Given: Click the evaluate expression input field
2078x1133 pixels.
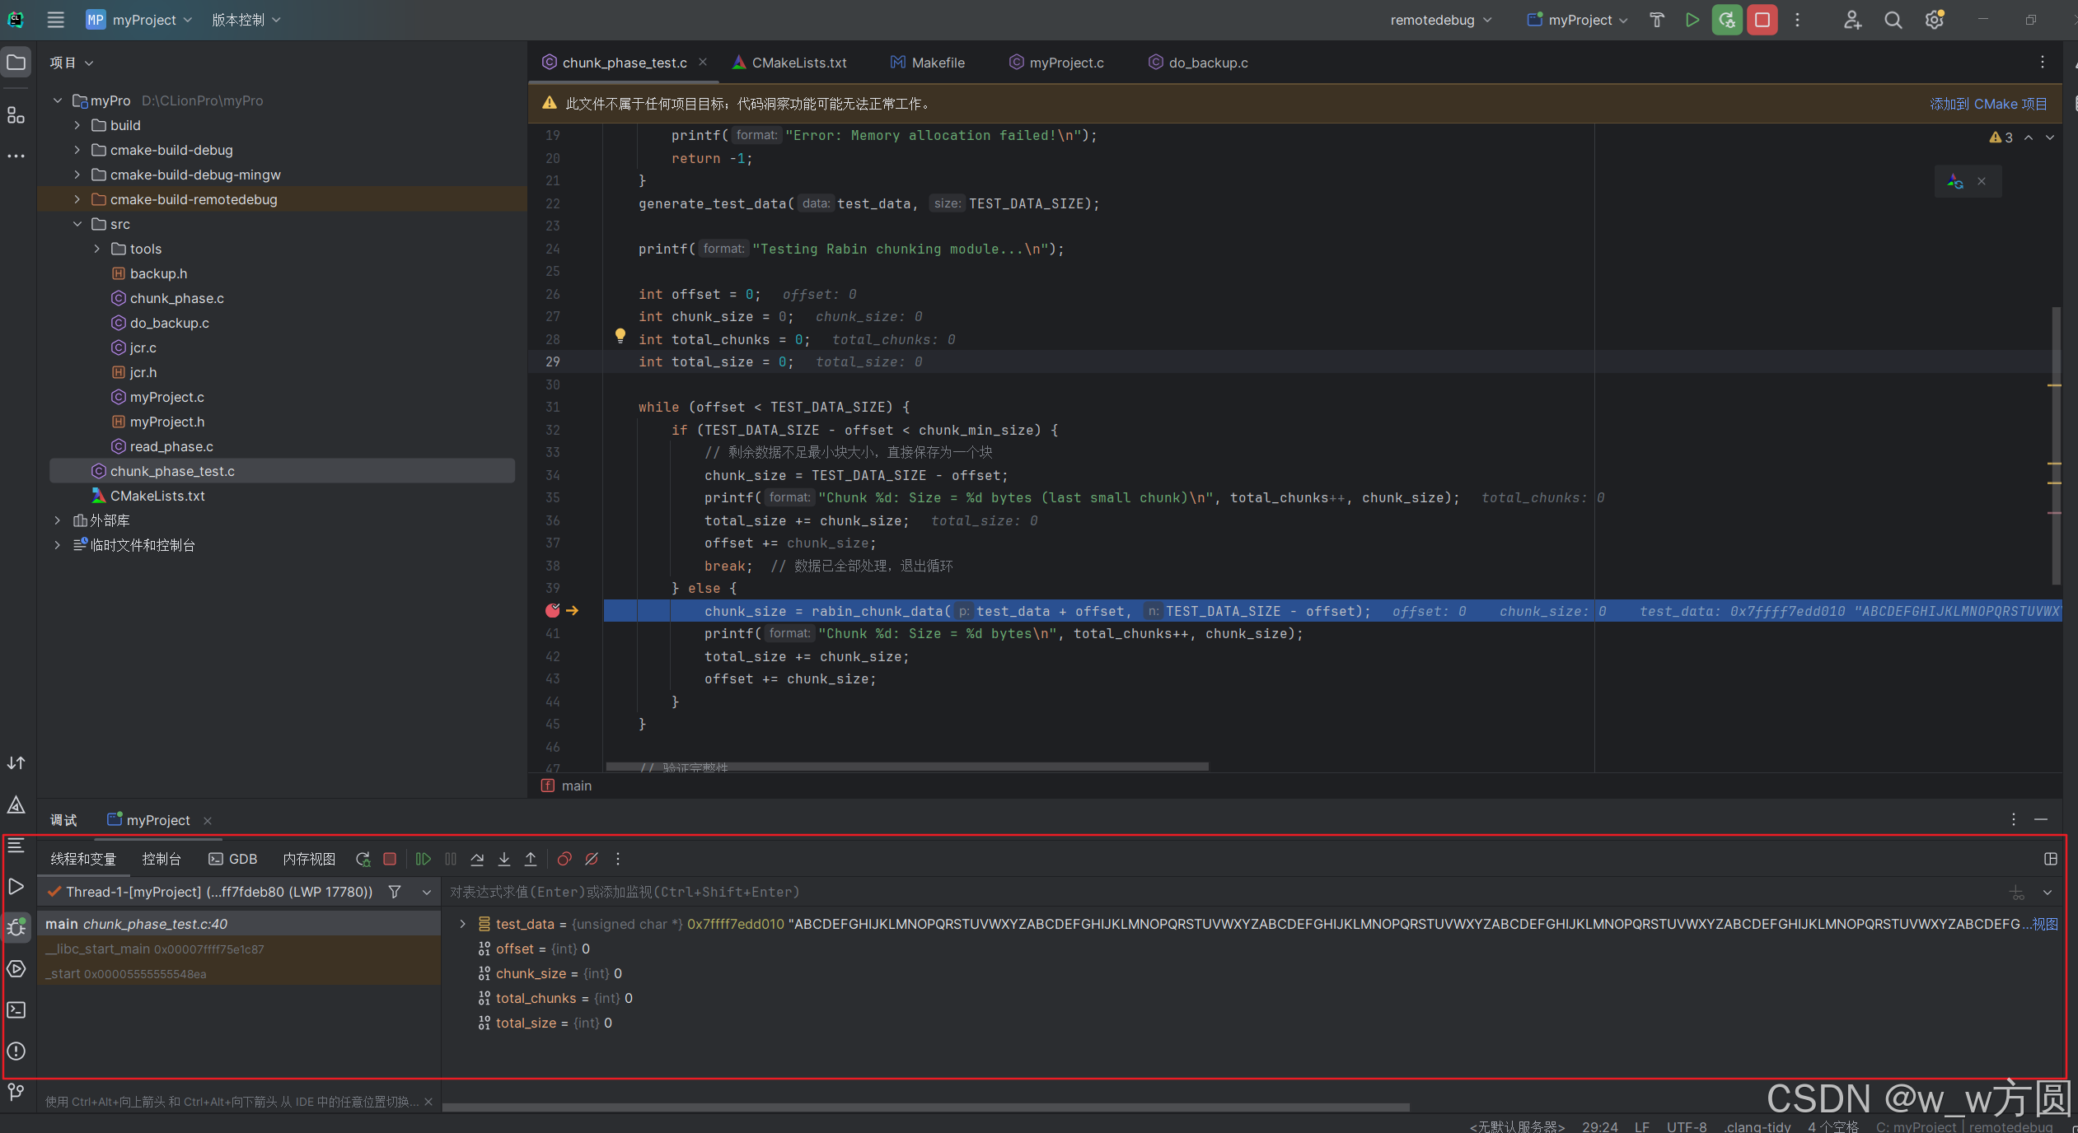Looking at the screenshot, I should pyautogui.click(x=812, y=892).
